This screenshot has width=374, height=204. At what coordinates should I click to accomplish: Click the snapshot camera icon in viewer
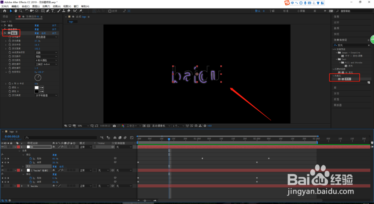[114, 126]
